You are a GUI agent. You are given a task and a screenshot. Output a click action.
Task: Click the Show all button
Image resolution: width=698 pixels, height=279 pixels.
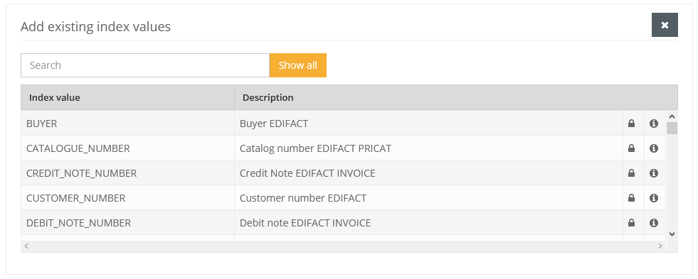[298, 65]
